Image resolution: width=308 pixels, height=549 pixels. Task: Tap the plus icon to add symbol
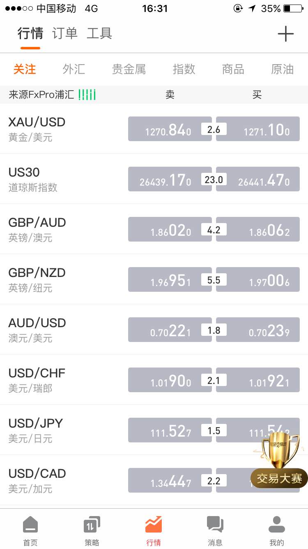pyautogui.click(x=285, y=34)
